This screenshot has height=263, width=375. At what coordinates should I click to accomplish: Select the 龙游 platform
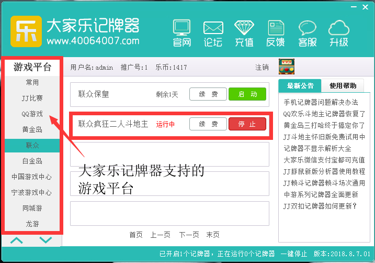click(32, 224)
